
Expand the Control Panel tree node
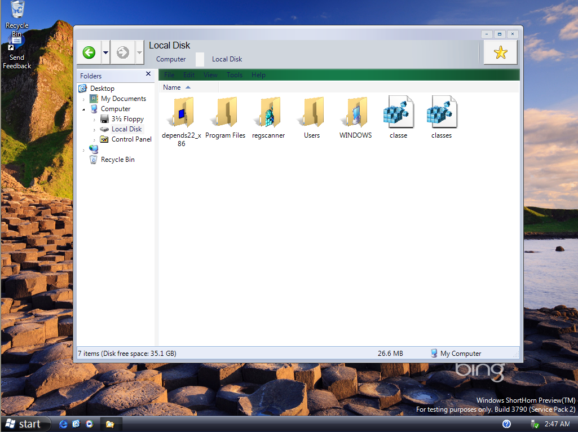(x=94, y=140)
